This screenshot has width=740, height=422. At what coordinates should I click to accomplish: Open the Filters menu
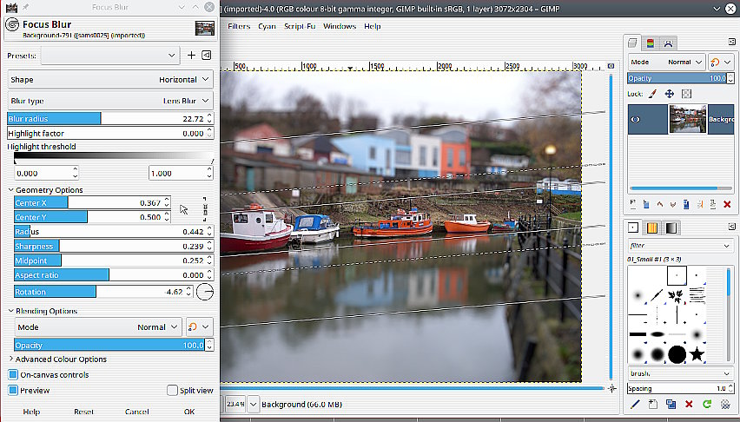pyautogui.click(x=239, y=26)
